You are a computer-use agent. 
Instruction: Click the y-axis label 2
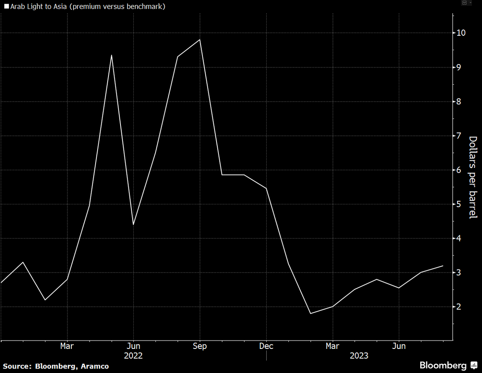pos(459,307)
